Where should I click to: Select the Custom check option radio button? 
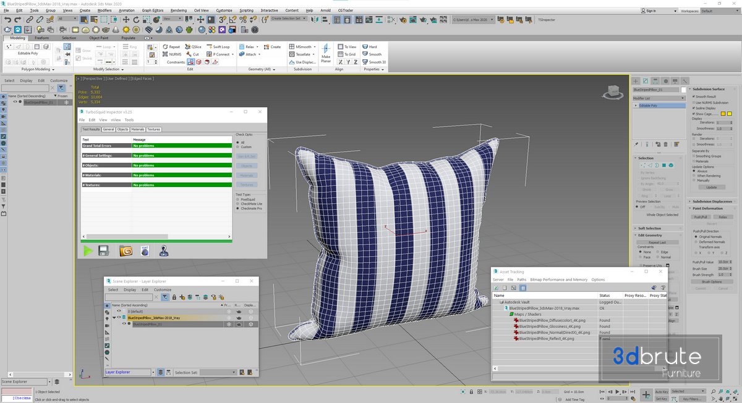pos(237,147)
